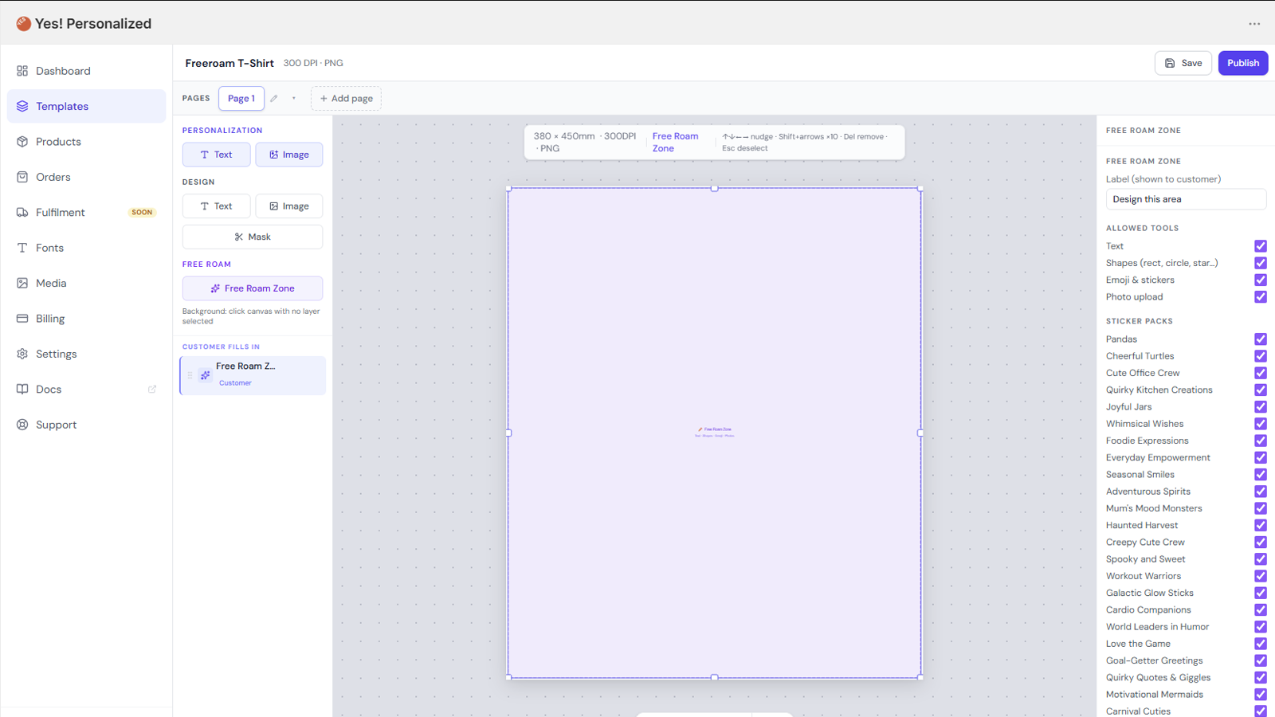1275x717 pixels.
Task: Uncheck the Love the Game pack
Action: [x=1261, y=644]
